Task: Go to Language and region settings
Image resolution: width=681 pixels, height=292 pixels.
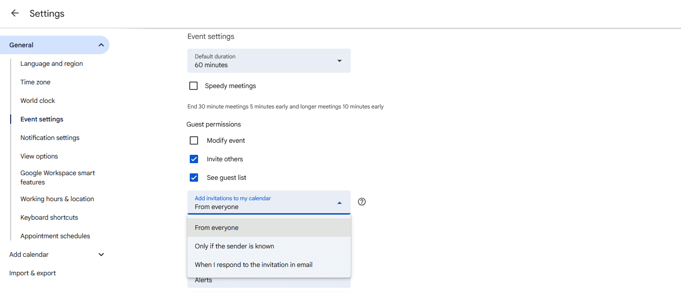Action: point(51,63)
